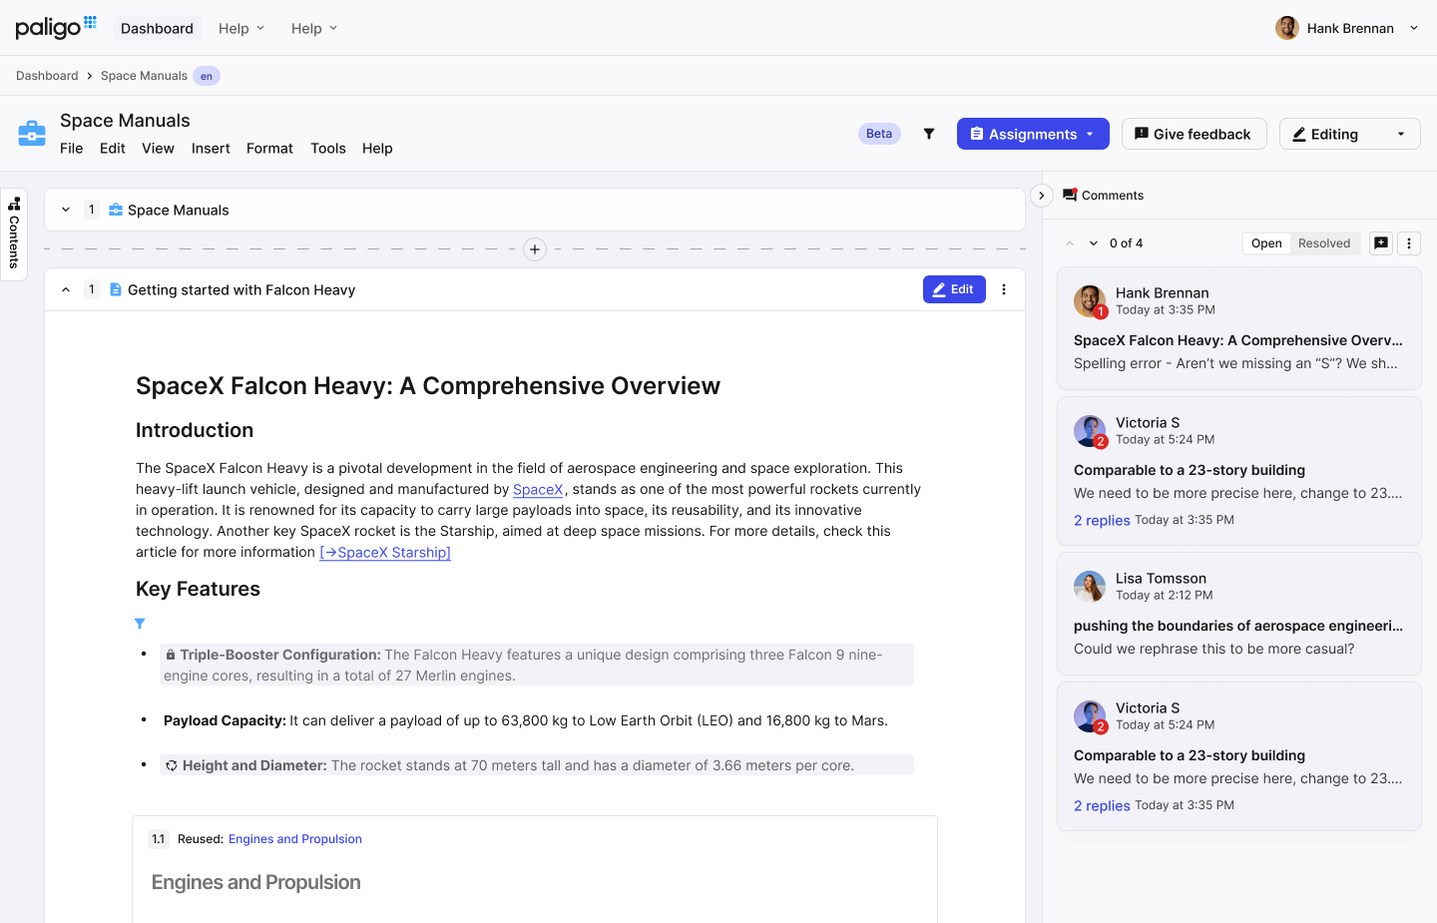
Task: Collapse the Comments panel with the arrow button
Action: (x=1042, y=196)
